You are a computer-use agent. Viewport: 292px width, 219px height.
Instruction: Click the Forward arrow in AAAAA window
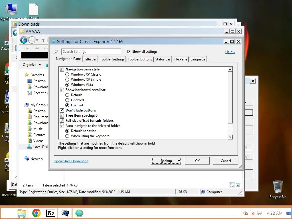pyautogui.click(x=32, y=40)
